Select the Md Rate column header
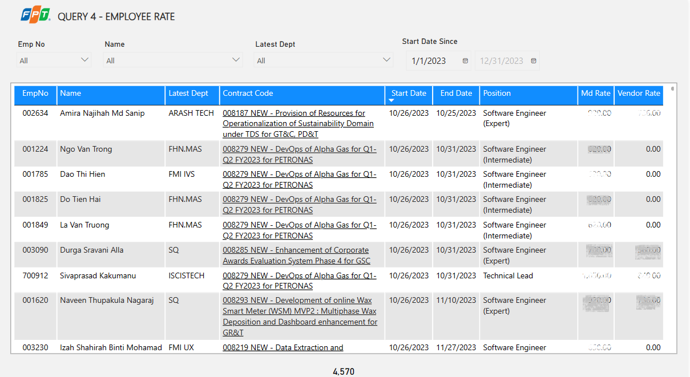The width and height of the screenshot is (690, 377). 595,94
